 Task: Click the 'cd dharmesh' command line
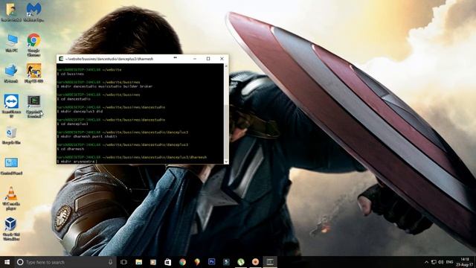coord(71,149)
